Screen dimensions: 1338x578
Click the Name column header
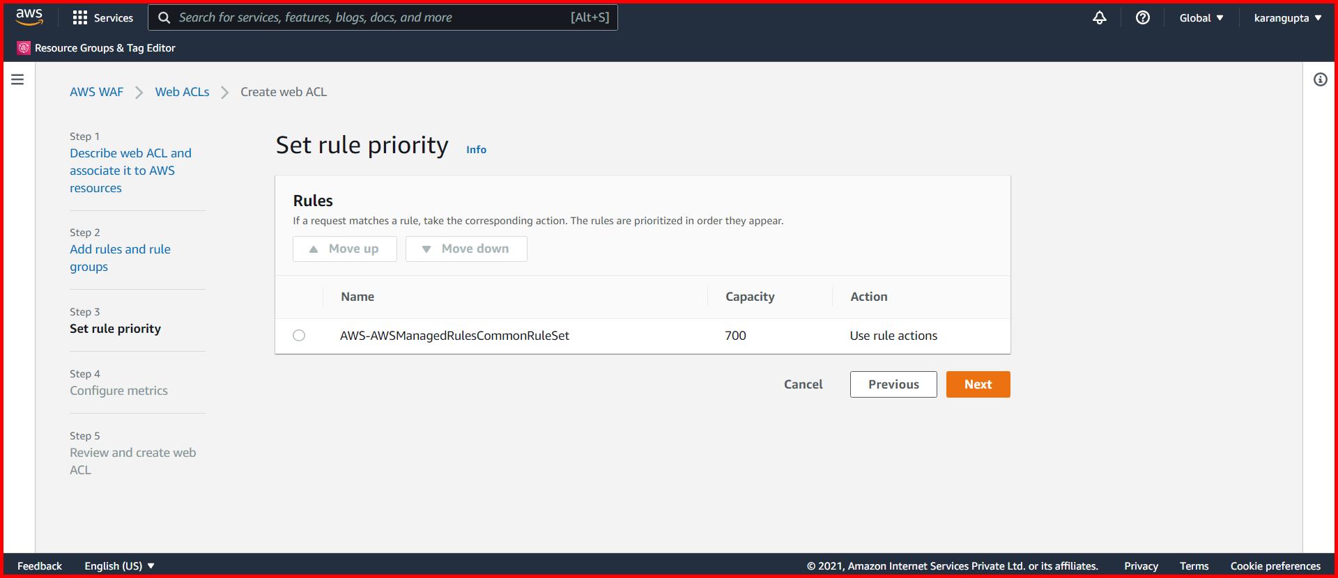pos(357,297)
